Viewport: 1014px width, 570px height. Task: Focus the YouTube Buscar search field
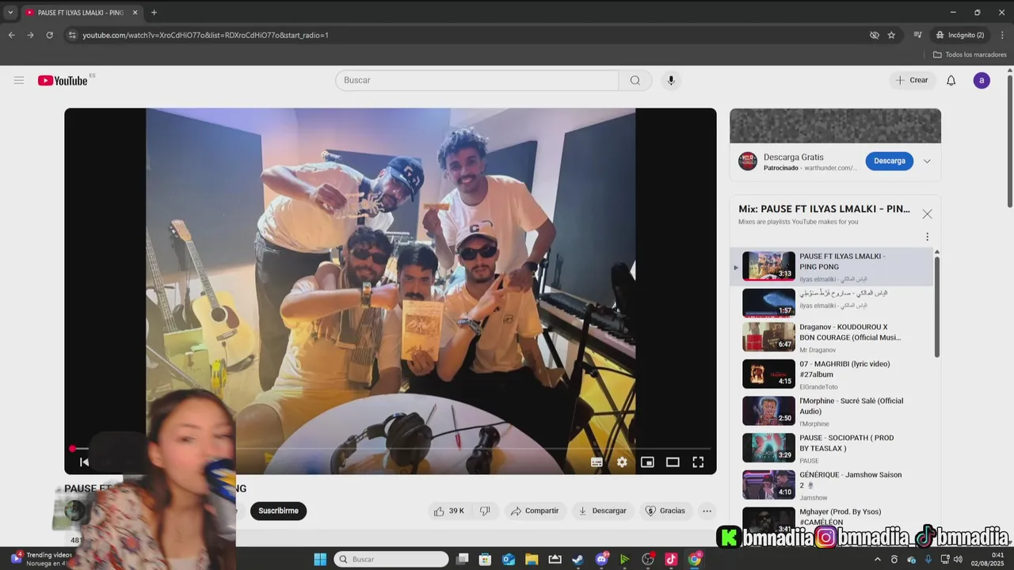point(477,80)
